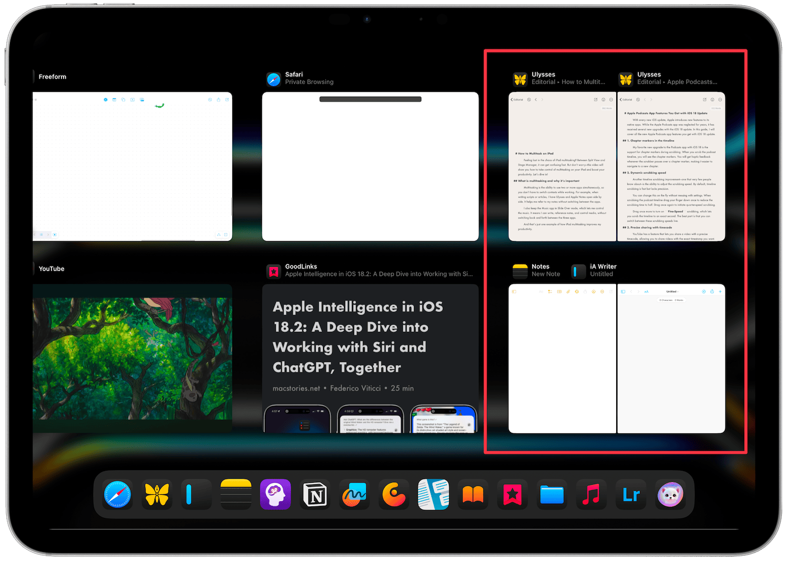Insert a photo onto the Freeform board
This screenshot has height=561, width=788.
[142, 99]
